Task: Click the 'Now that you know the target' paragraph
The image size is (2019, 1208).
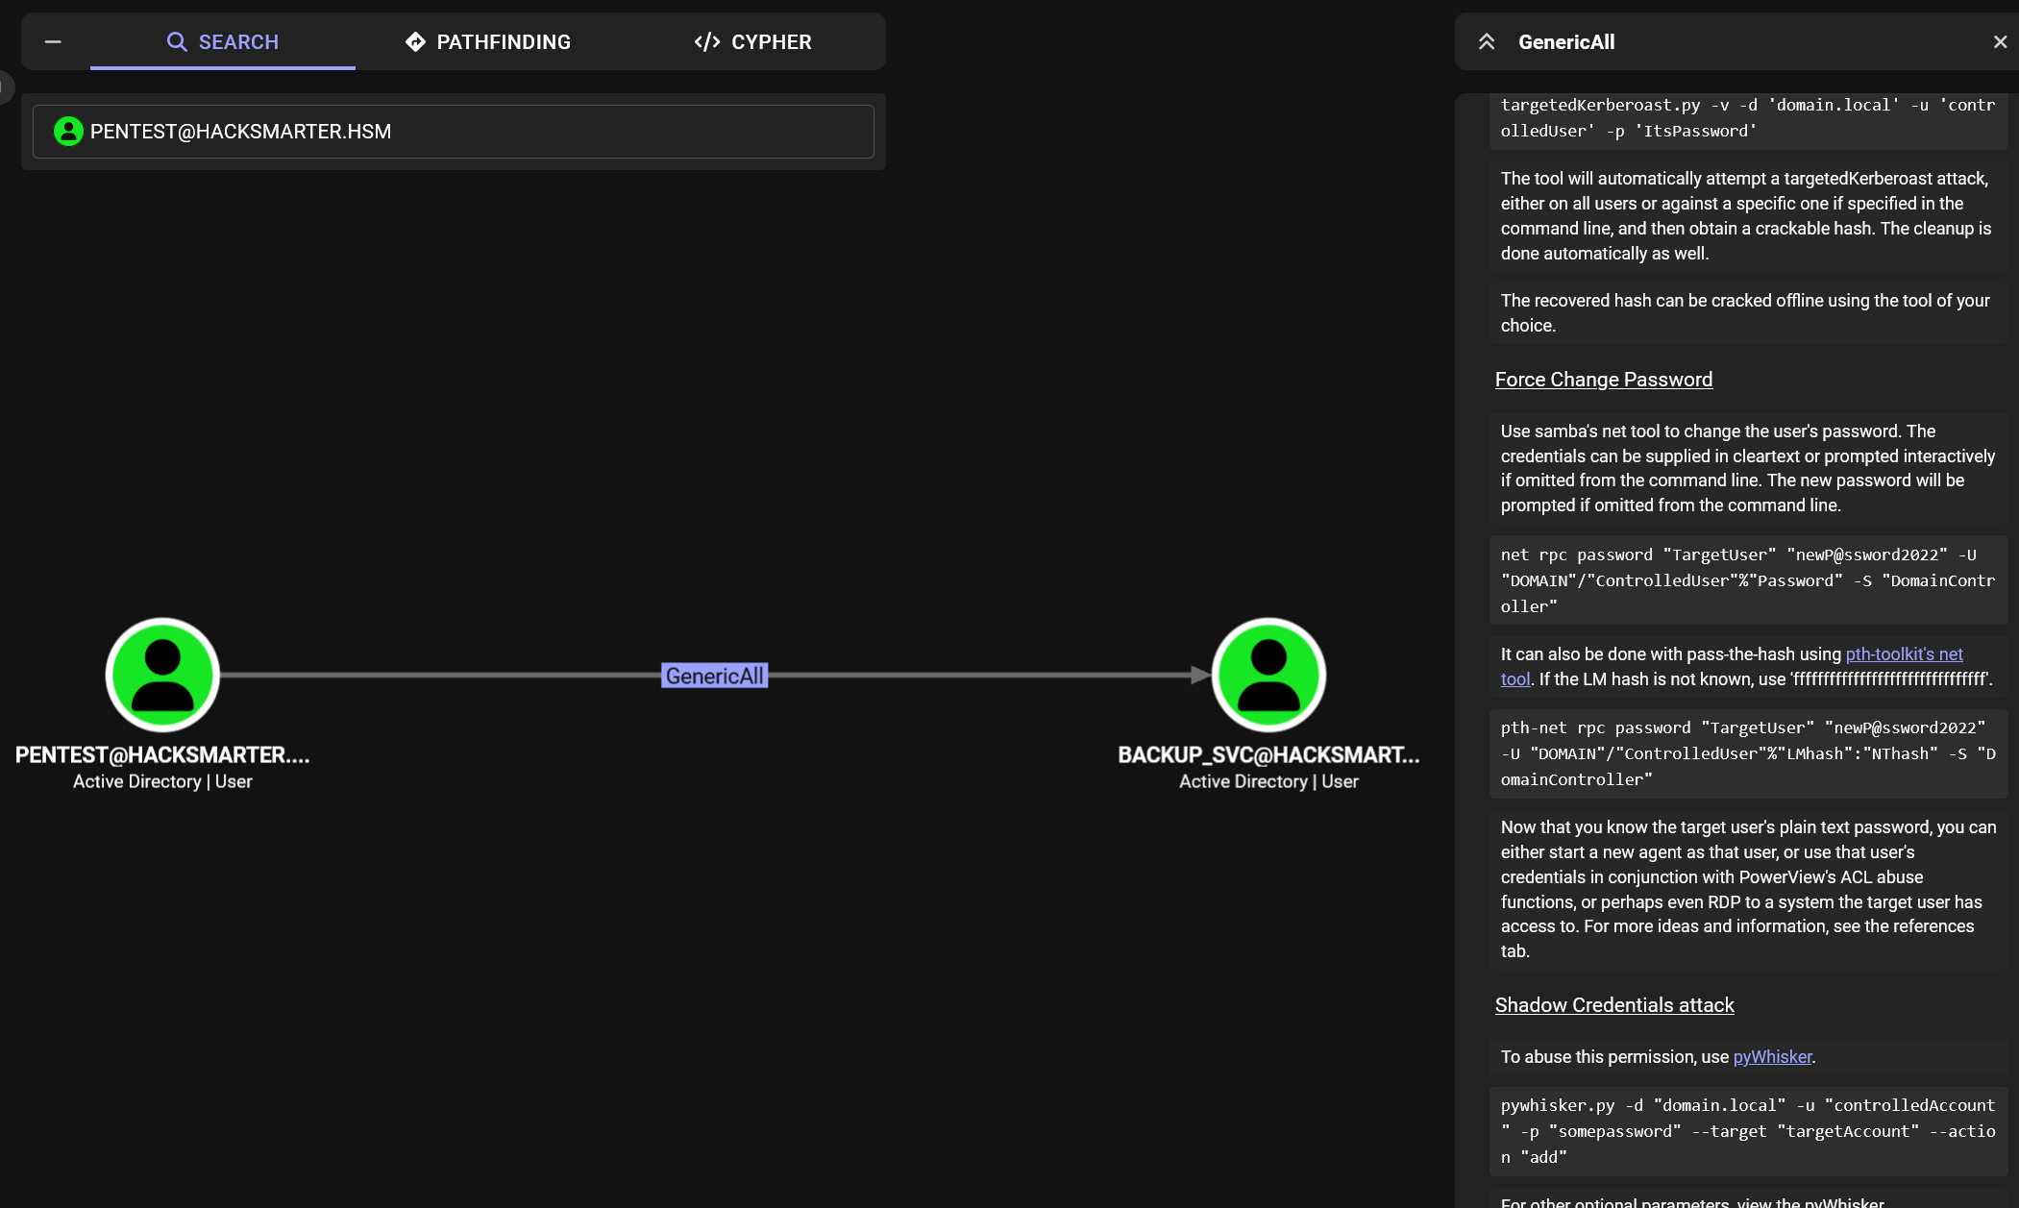Action: click(1748, 889)
